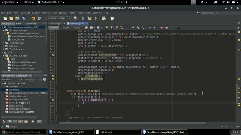Toggle Fully Qualified Names filter in Navigator

32,121
